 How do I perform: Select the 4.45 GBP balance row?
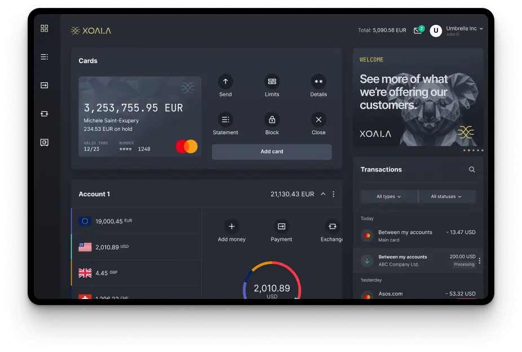click(x=136, y=272)
